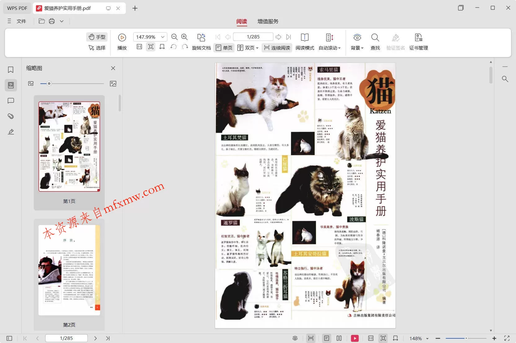Open the 背景 background dropdown
This screenshot has width=516, height=343.
coord(357,42)
